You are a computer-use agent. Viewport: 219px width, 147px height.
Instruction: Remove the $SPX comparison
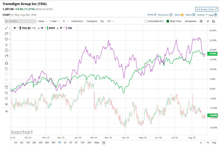[x=57, y=28]
